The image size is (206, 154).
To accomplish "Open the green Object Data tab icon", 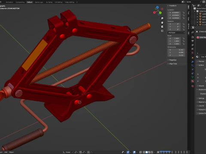I will click(x=193, y=77).
